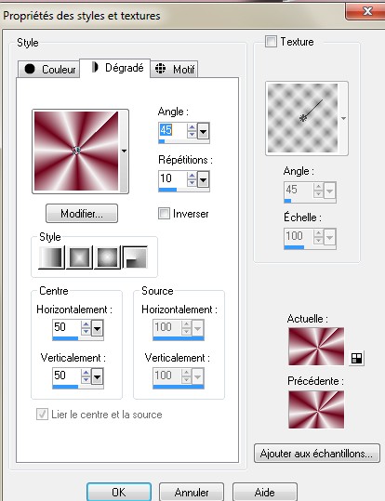Open the Répétitions dropdown arrow

coord(204,179)
